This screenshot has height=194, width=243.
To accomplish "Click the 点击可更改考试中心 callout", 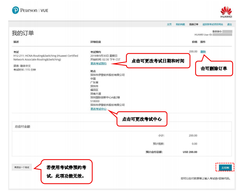I will [142, 119].
